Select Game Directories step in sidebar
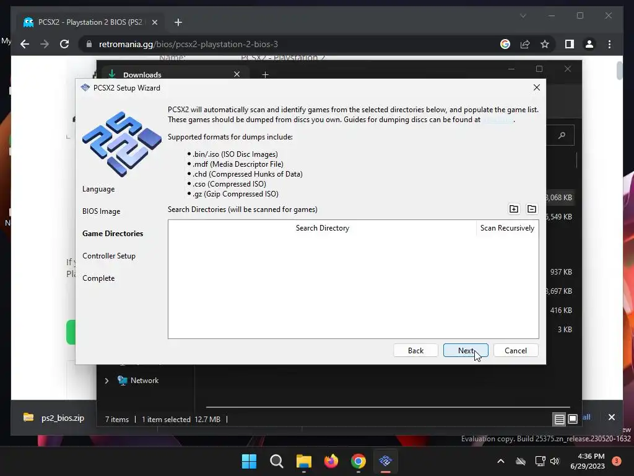This screenshot has height=476, width=634. (113, 234)
